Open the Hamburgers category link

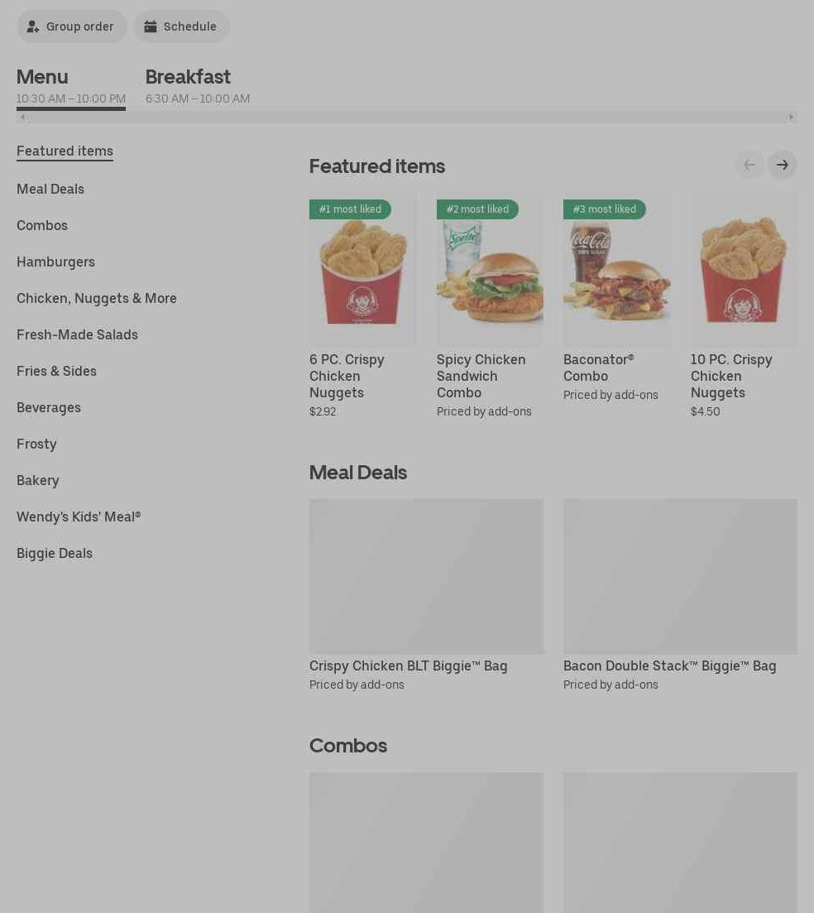click(x=56, y=262)
